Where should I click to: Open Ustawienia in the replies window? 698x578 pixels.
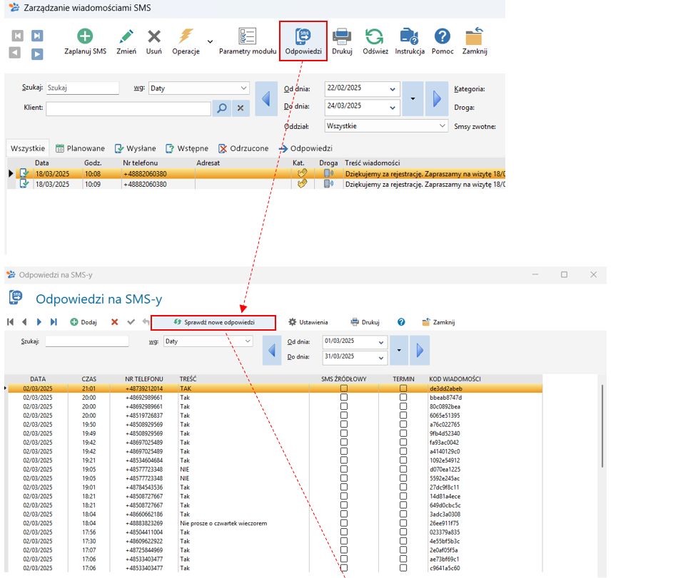(308, 322)
